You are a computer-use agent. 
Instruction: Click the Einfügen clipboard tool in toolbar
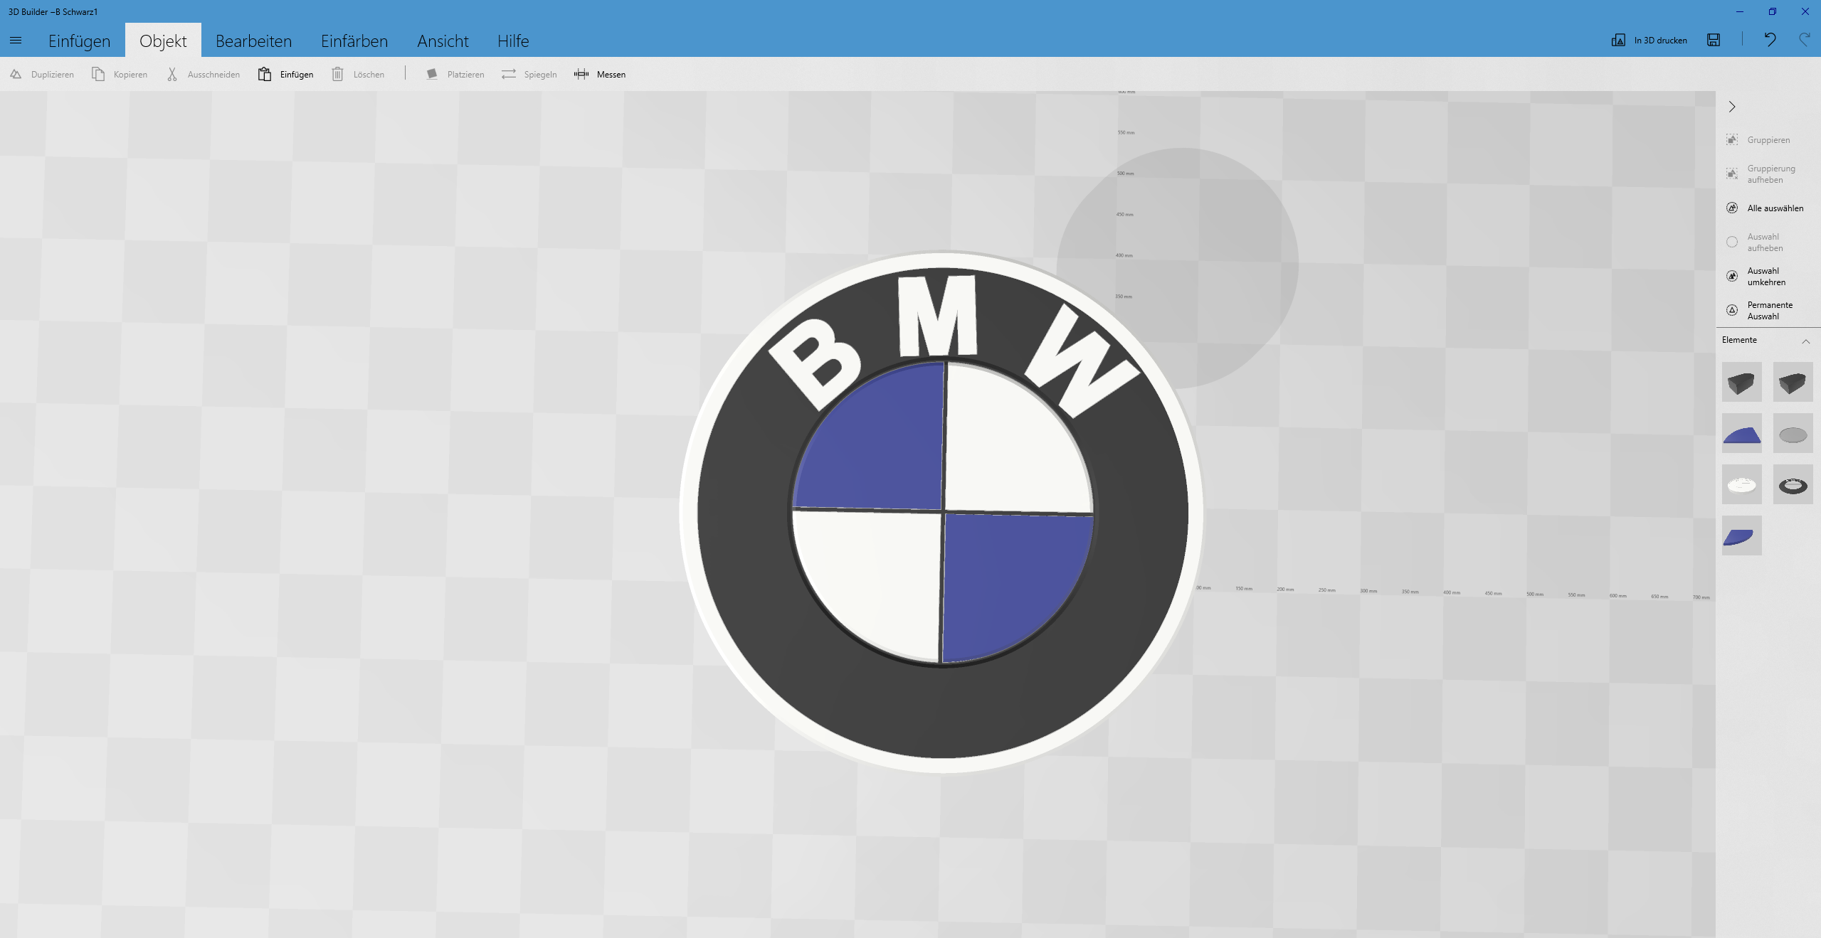285,74
